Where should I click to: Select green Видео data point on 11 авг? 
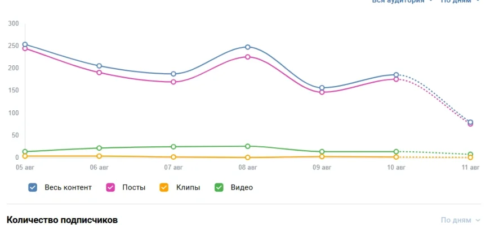click(470, 154)
